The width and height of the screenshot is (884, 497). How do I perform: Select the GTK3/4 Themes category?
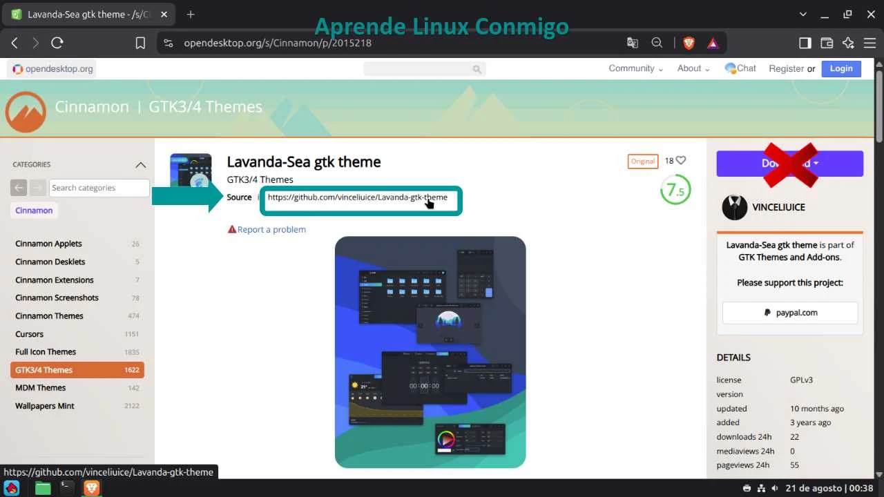tap(77, 370)
